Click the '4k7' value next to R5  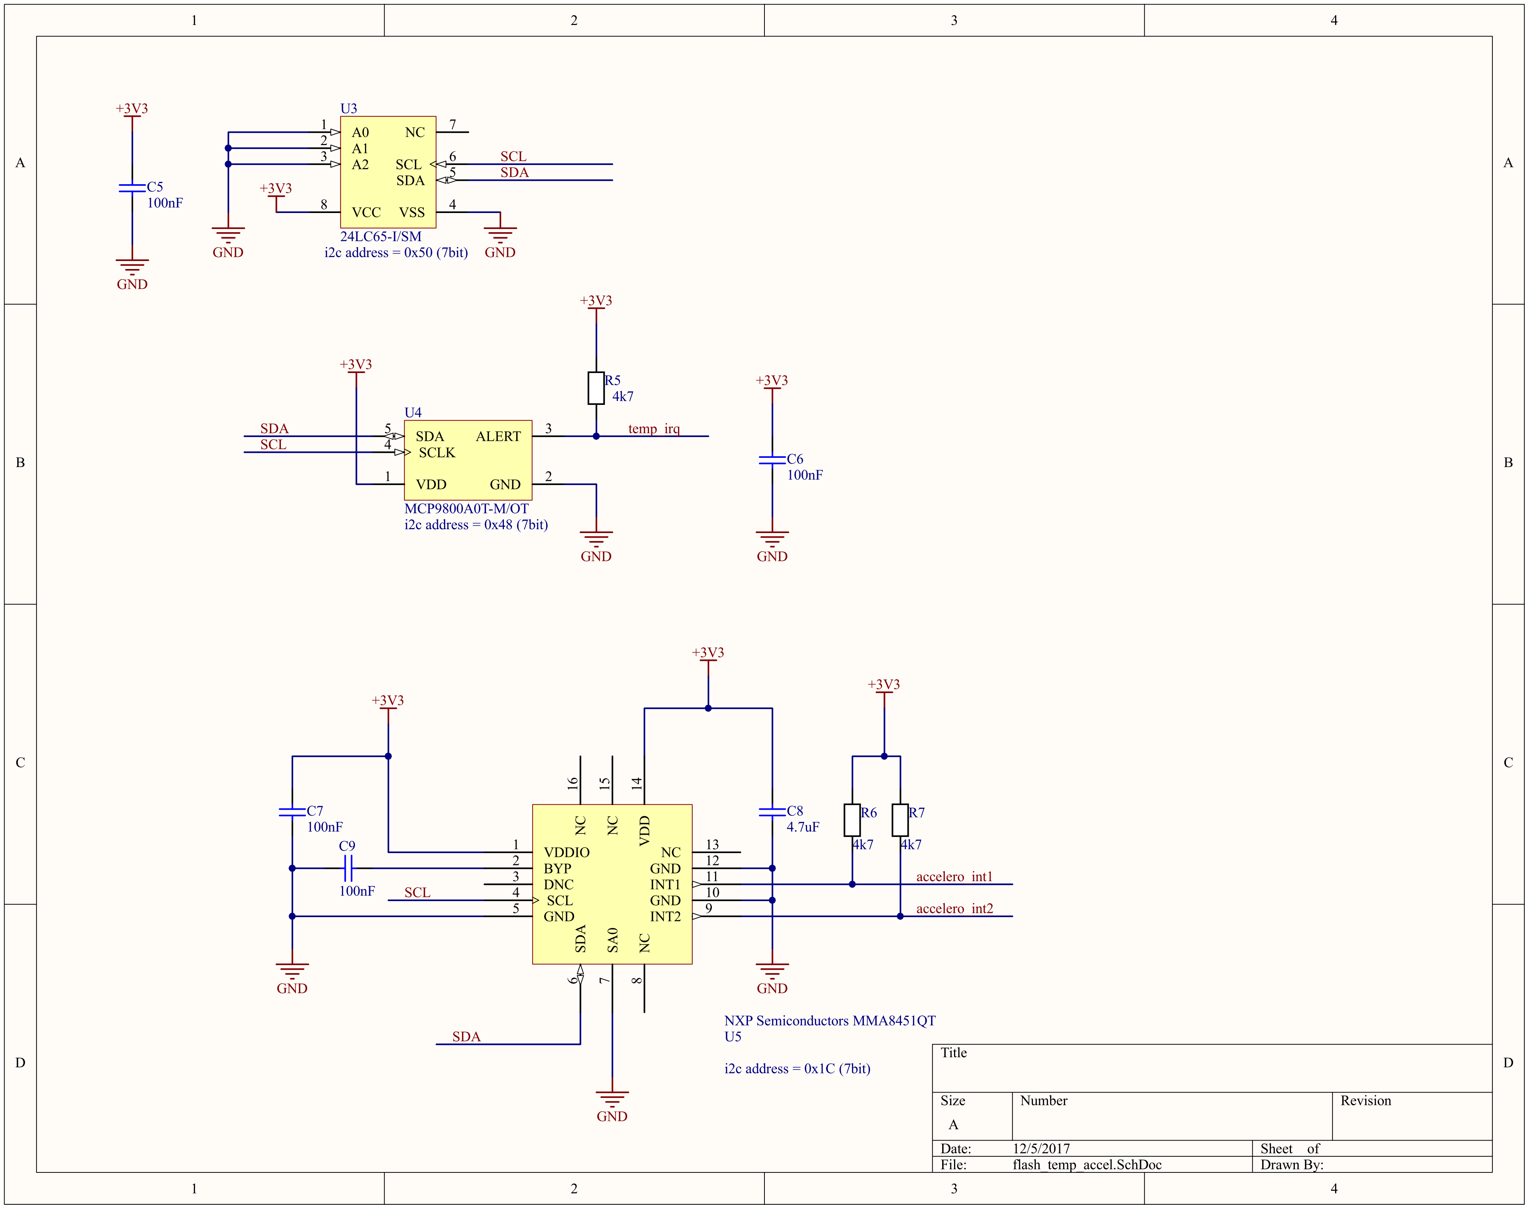point(623,396)
